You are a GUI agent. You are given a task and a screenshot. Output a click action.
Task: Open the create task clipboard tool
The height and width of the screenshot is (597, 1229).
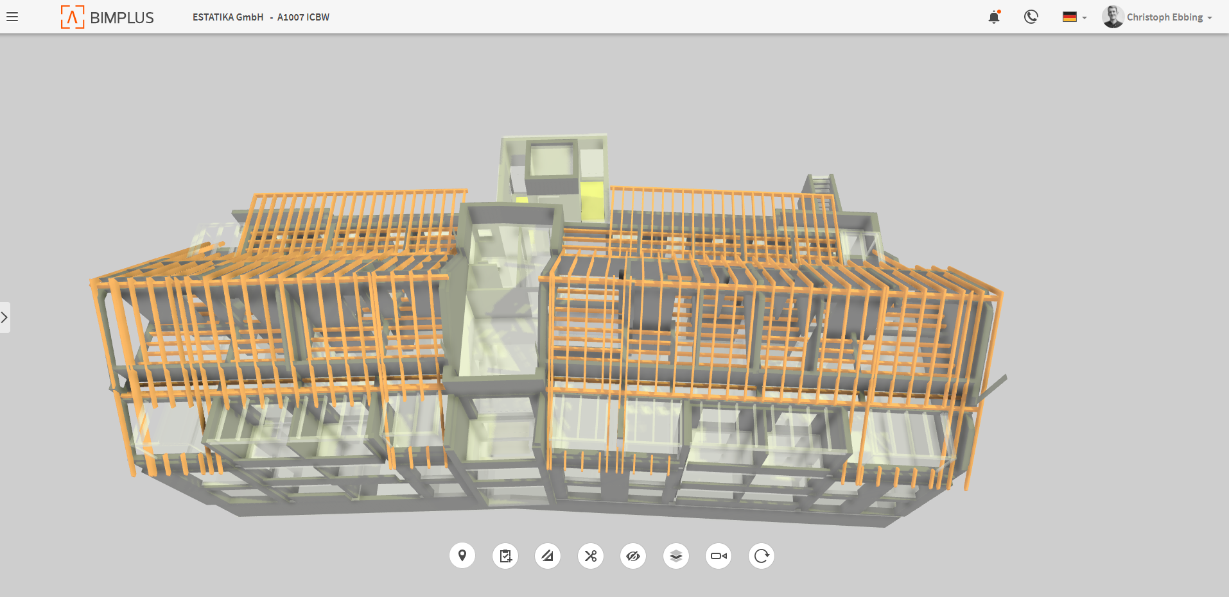505,556
